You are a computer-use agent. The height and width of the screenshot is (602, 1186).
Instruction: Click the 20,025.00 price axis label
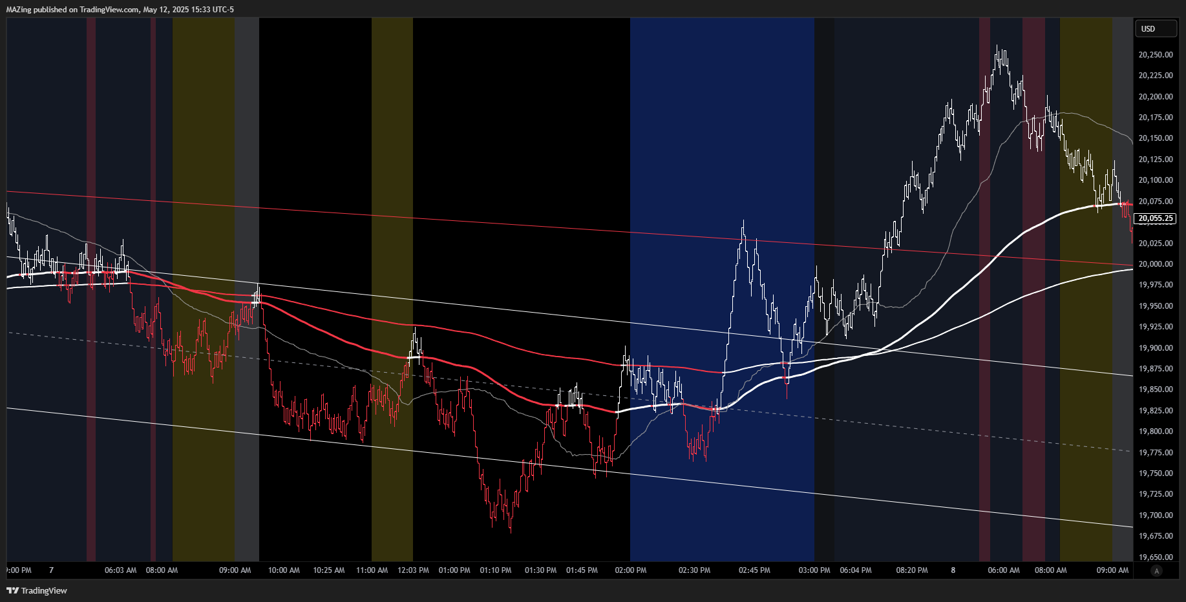(x=1156, y=244)
